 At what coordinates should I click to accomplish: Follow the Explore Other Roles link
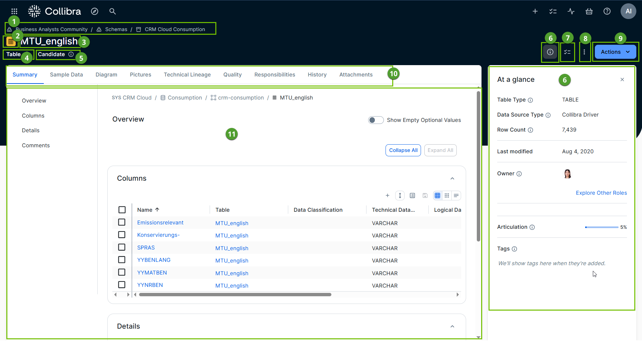(601, 193)
